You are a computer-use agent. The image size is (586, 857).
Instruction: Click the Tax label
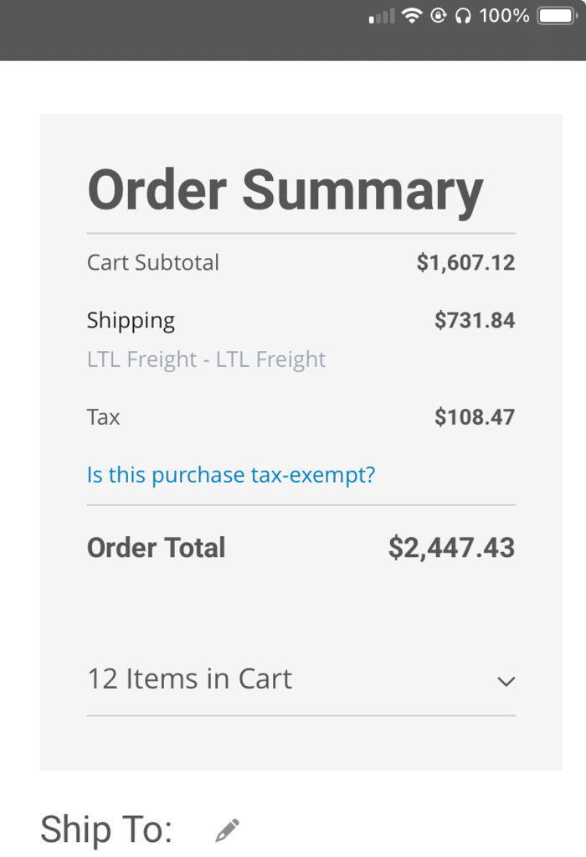pos(103,417)
